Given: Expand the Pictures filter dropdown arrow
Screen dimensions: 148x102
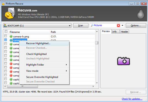Looking at the screenshot, I should pos(123,25).
